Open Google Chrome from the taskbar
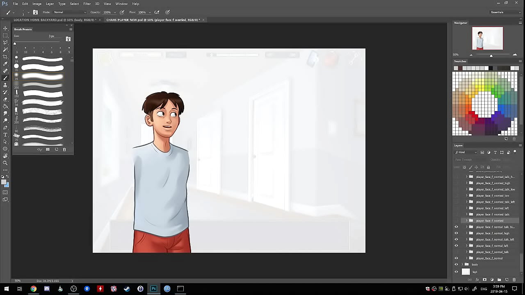This screenshot has width=525, height=295. point(33,289)
